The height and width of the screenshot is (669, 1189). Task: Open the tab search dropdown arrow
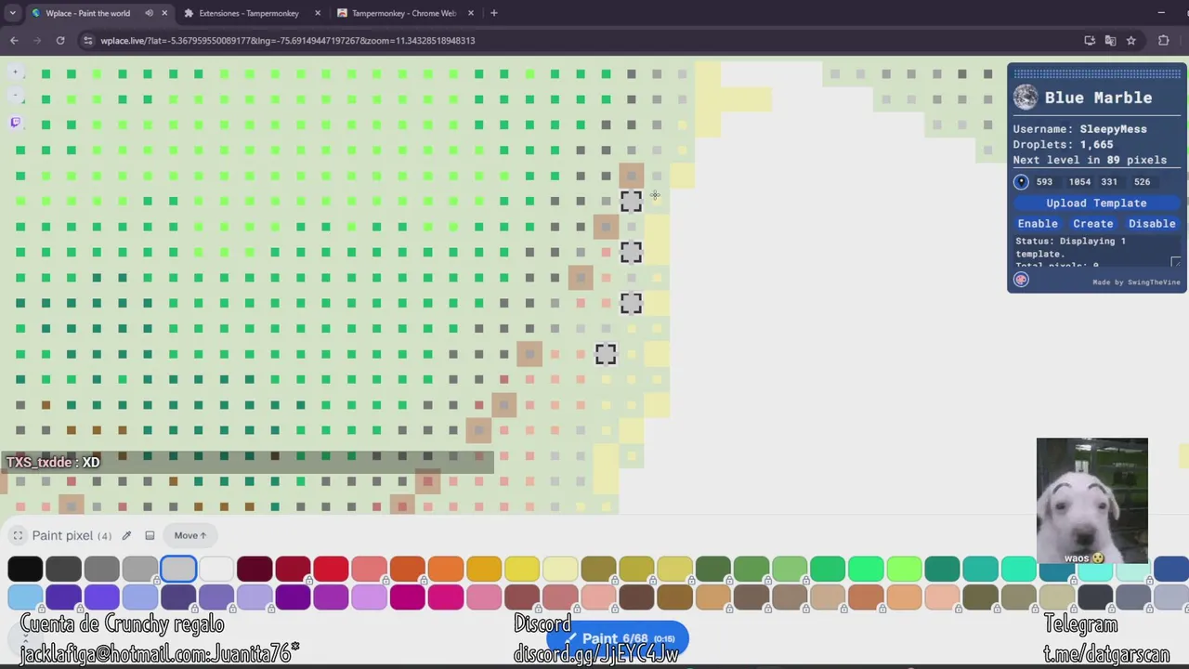coord(12,13)
